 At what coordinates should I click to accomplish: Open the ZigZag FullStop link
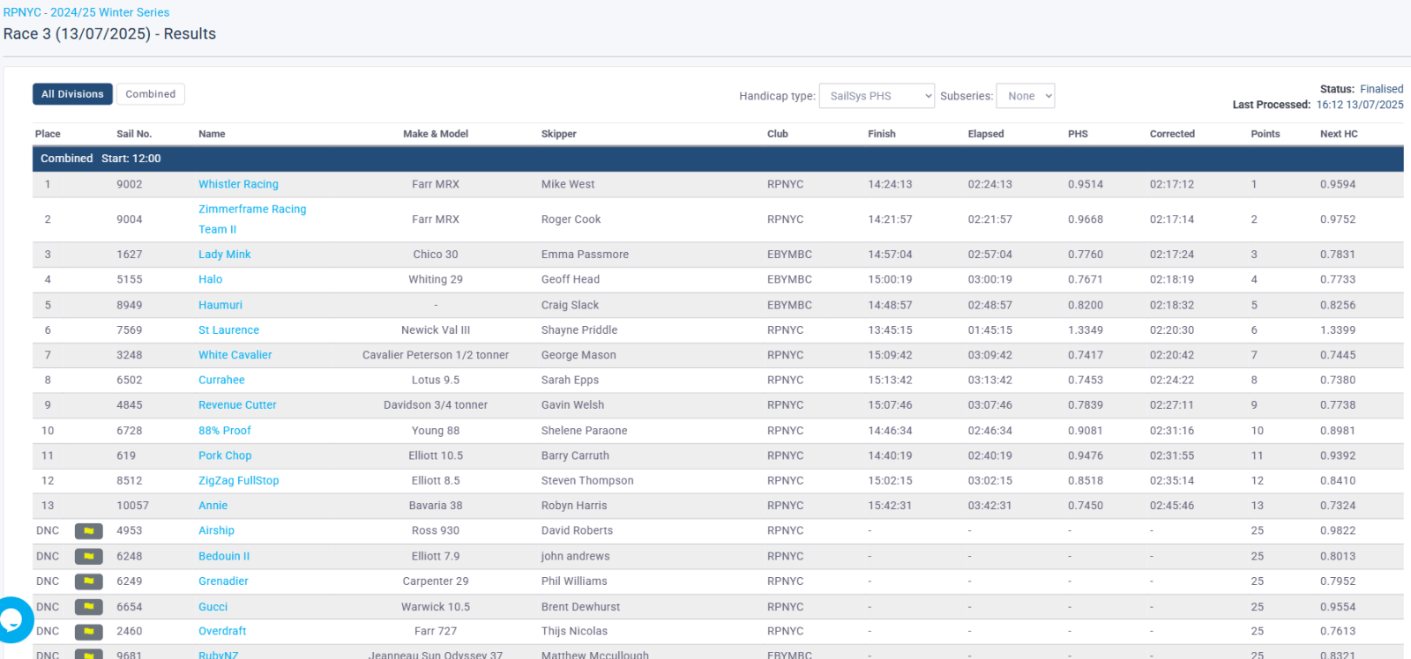238,481
